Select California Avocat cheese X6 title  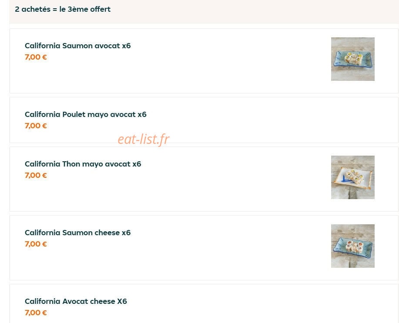[76, 301]
